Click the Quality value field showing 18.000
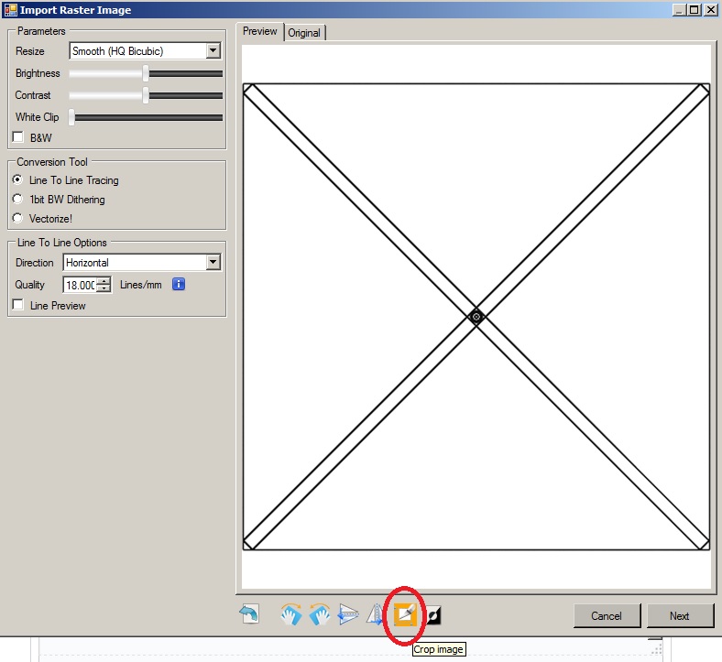 (81, 285)
